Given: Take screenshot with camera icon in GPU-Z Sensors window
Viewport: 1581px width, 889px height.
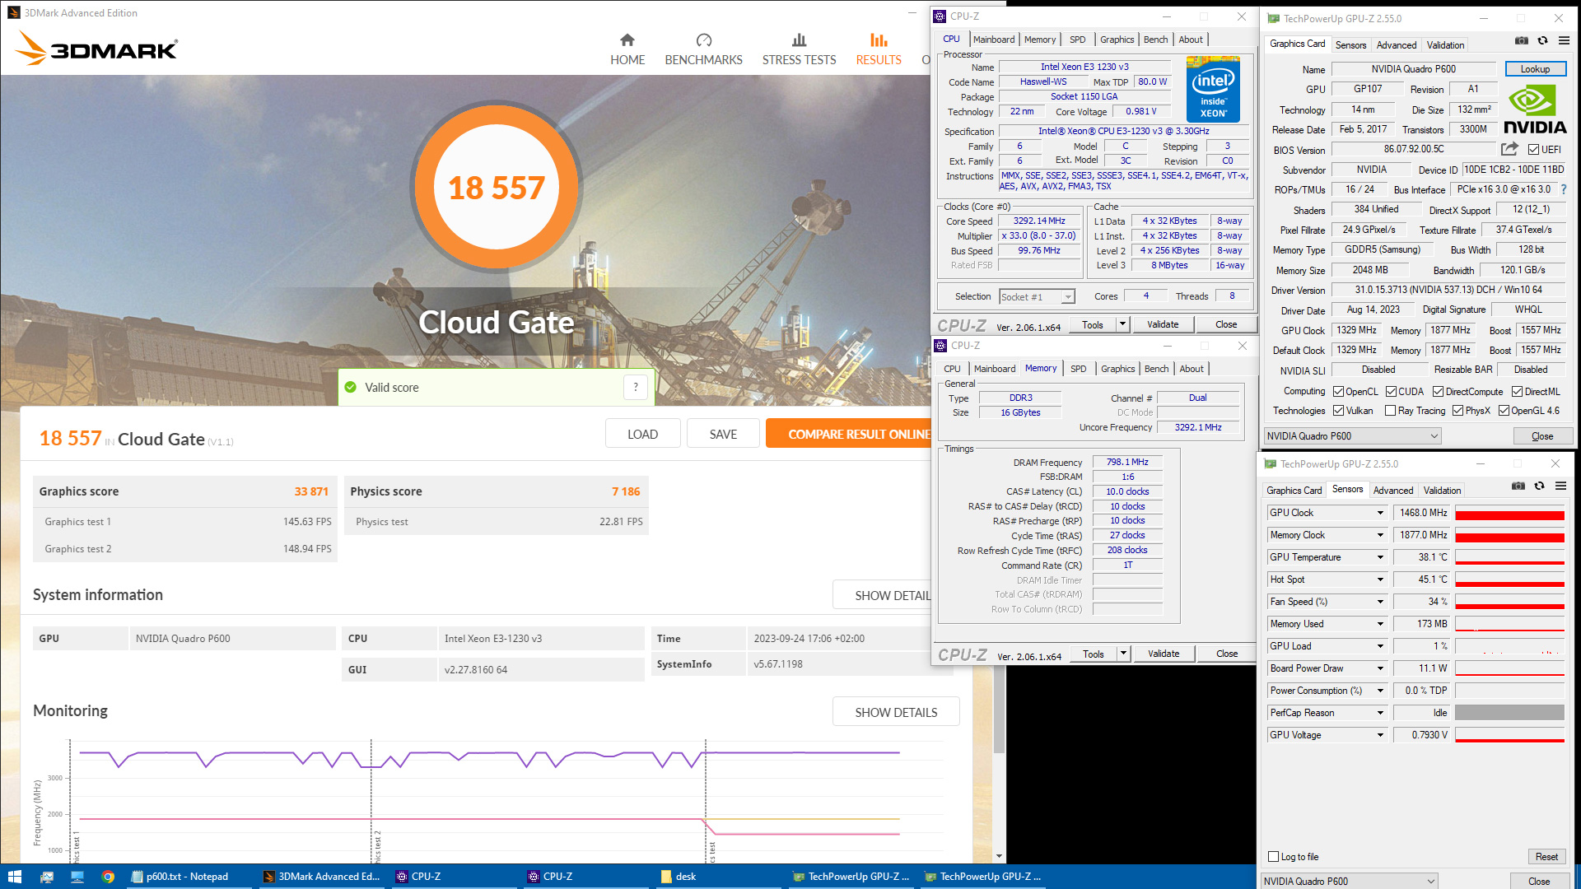Looking at the screenshot, I should tap(1518, 486).
